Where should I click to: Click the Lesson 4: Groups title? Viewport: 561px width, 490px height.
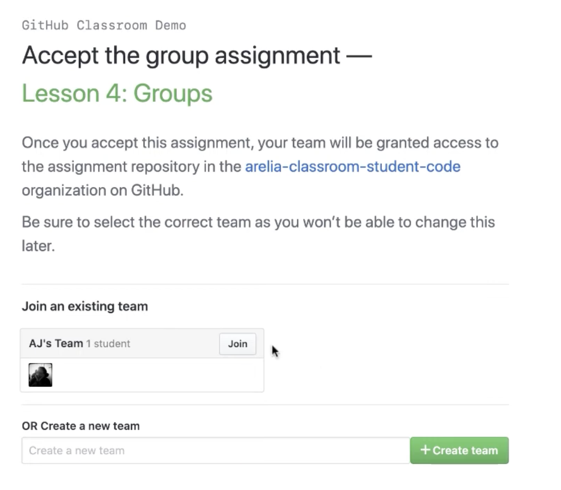click(117, 93)
